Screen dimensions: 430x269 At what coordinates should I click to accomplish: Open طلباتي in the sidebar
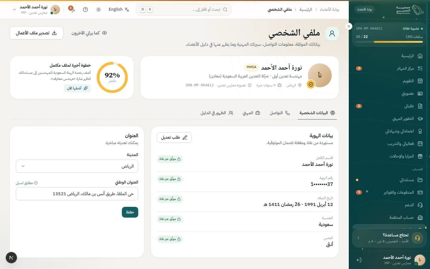click(389, 106)
